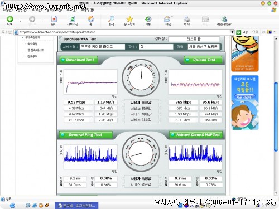
Task: Click the Mail envelope icon
Action: 167,19
